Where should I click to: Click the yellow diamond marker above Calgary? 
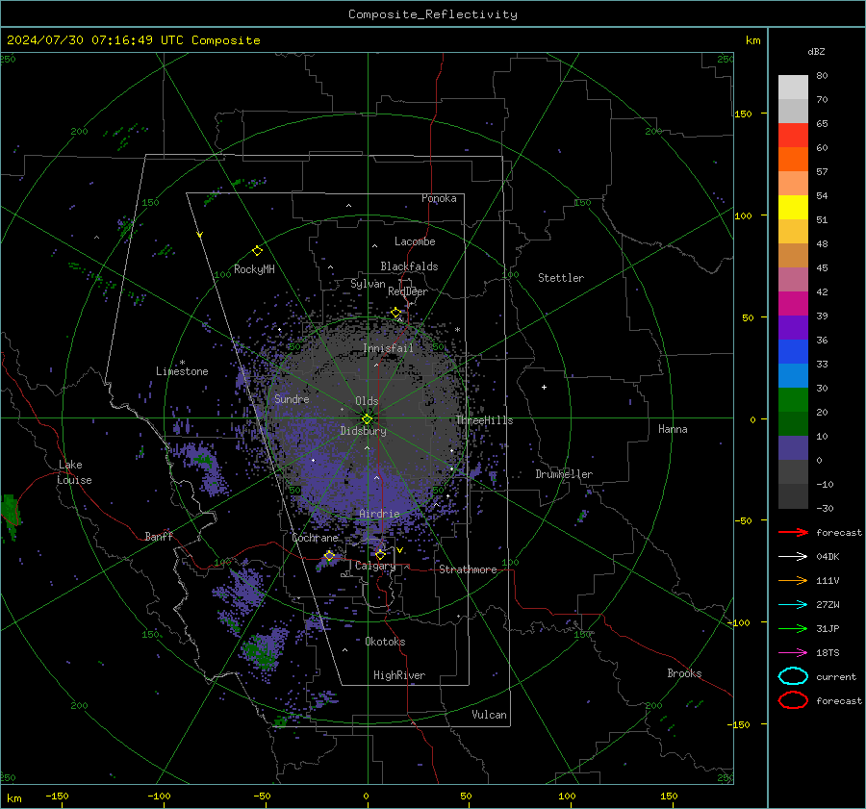[380, 554]
